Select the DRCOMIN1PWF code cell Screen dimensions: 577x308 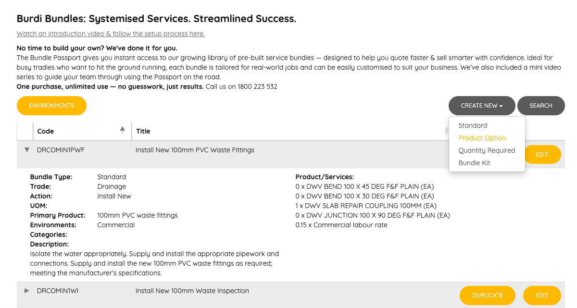(61, 150)
